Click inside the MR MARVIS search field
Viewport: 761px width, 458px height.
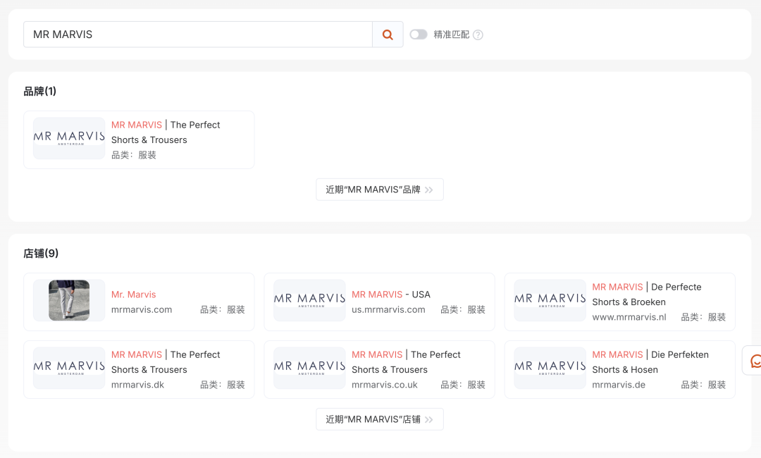(197, 35)
